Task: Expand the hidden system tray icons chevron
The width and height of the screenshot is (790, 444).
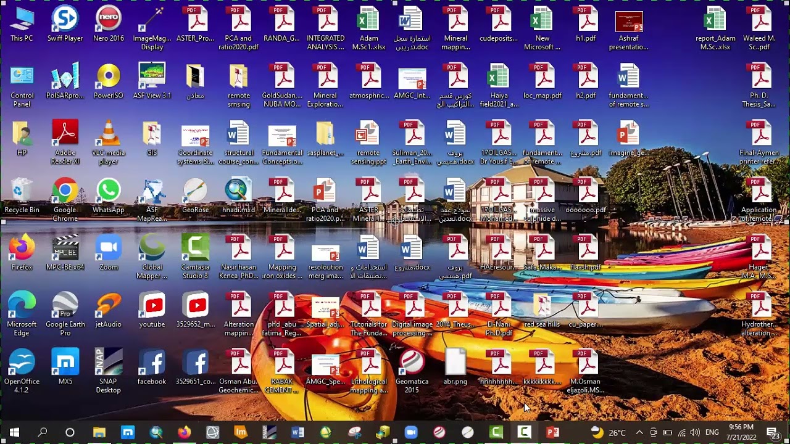Action: coord(639,432)
